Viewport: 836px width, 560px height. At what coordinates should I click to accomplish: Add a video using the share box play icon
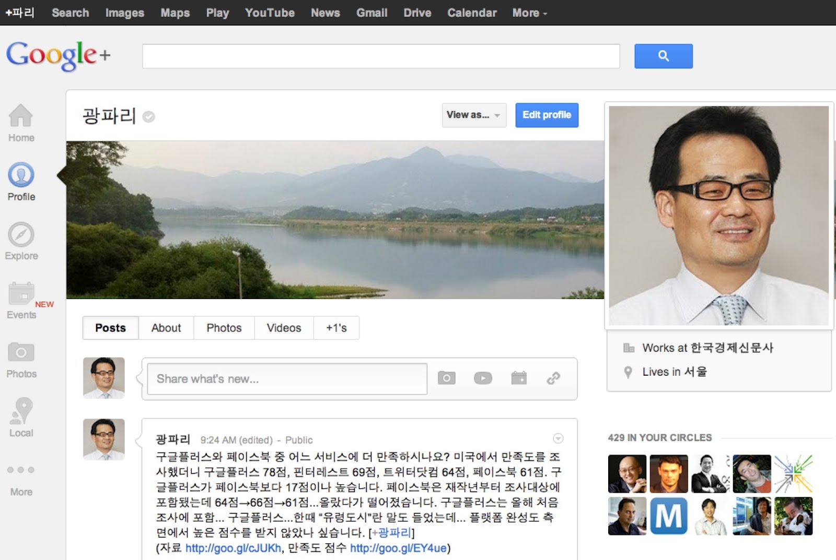click(x=483, y=378)
